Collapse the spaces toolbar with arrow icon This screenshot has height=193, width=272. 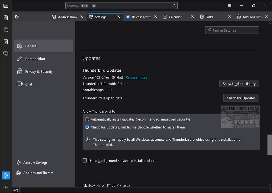[x=6, y=187]
